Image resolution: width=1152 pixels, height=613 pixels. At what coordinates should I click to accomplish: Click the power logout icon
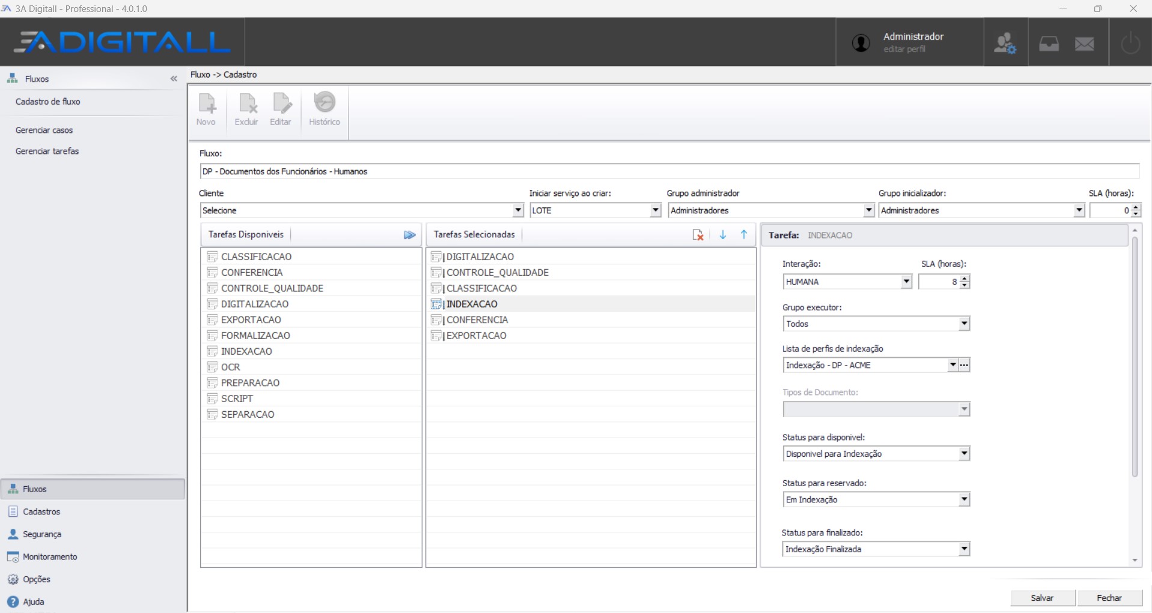tap(1130, 43)
